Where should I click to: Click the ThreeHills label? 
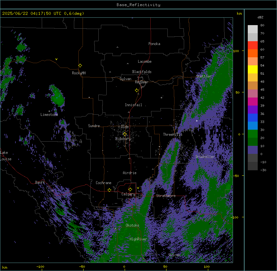173,135
